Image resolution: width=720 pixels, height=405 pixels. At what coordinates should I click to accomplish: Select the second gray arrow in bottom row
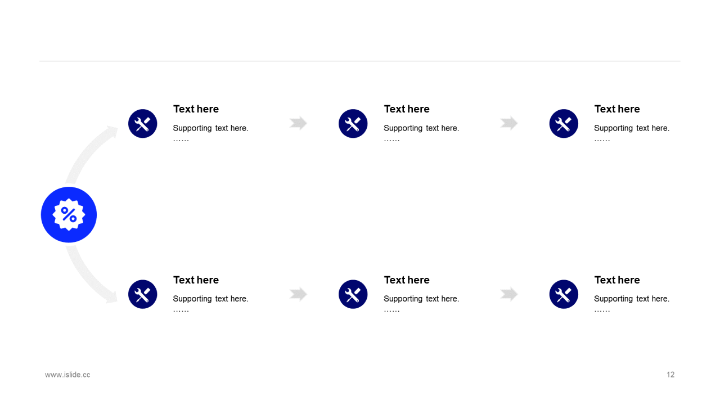(509, 294)
